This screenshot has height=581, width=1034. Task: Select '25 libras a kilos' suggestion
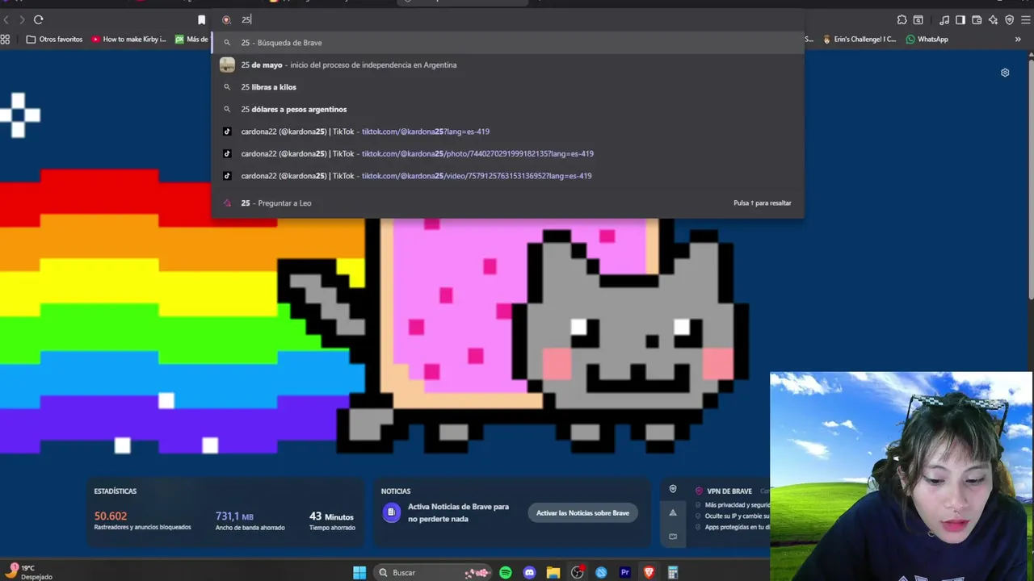click(507, 87)
